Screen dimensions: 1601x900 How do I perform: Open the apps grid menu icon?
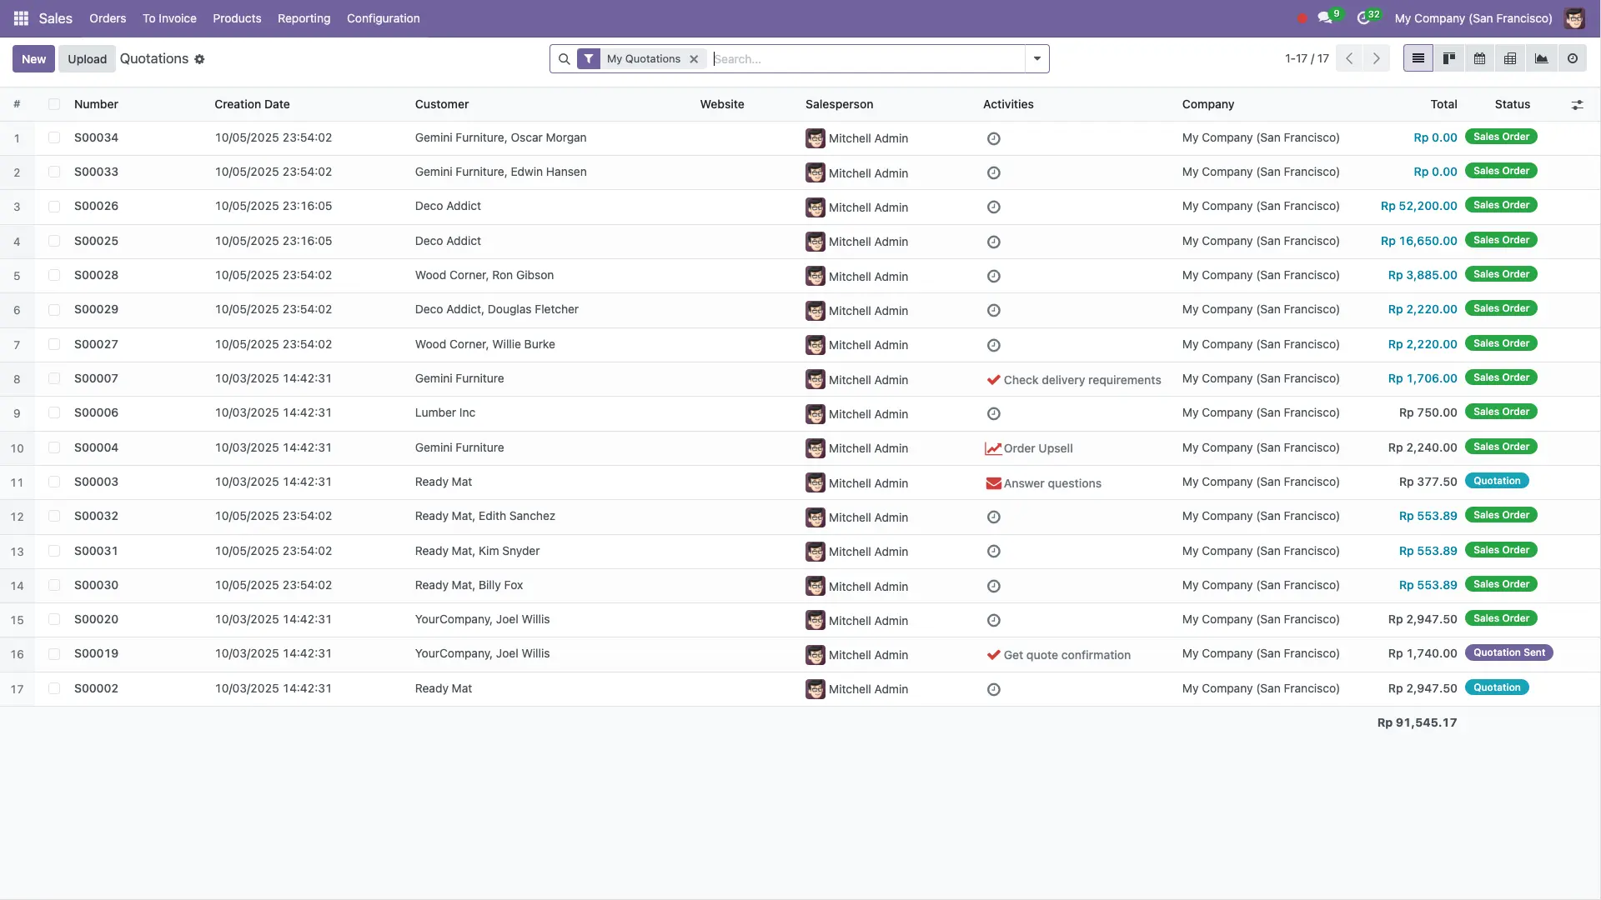click(x=21, y=18)
